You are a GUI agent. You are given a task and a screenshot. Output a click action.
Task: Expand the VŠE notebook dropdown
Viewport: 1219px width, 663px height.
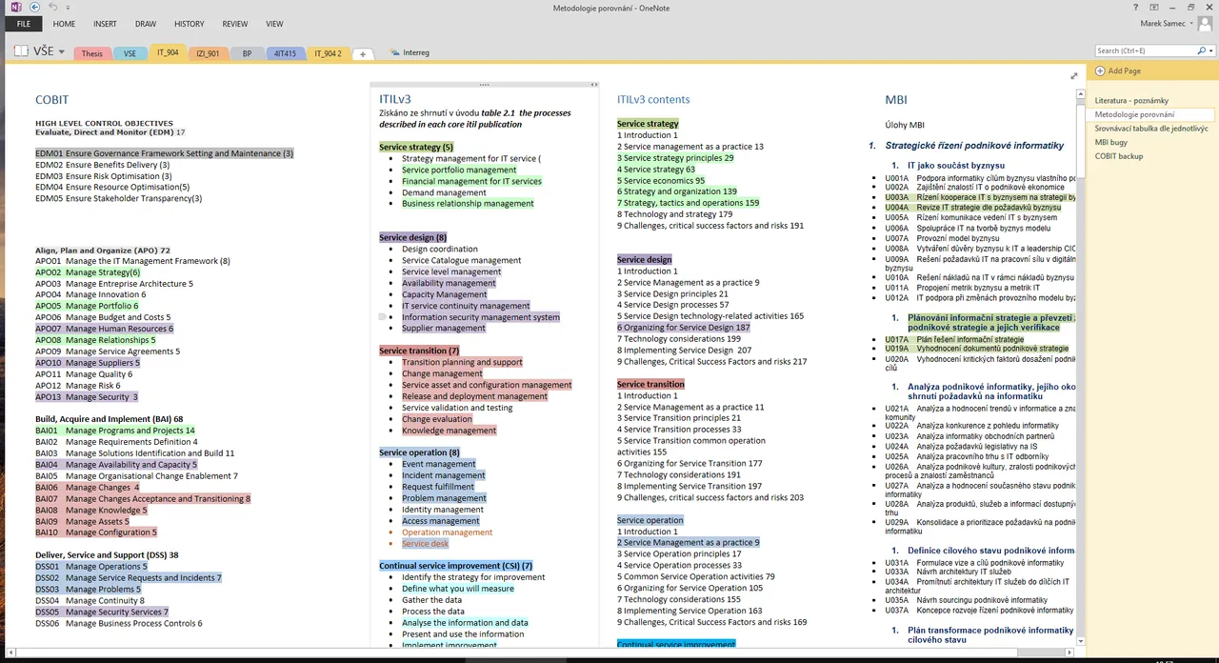tap(62, 52)
